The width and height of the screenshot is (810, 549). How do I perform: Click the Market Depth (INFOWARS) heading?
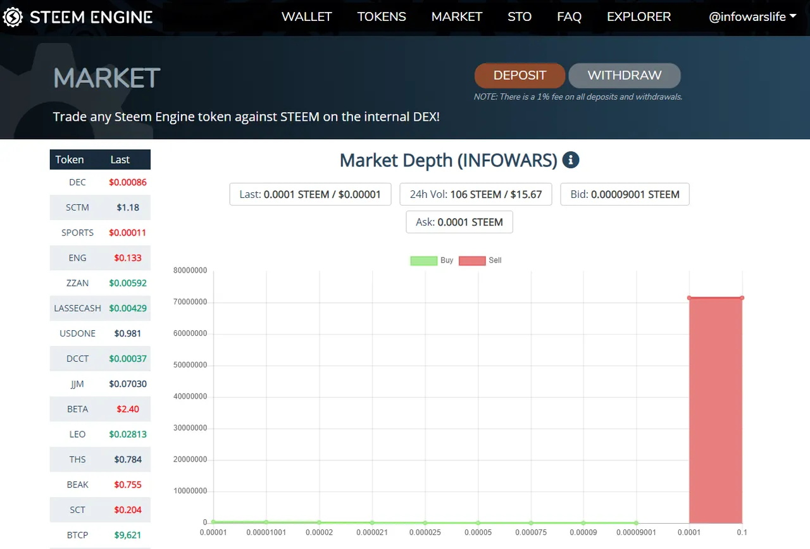(448, 160)
